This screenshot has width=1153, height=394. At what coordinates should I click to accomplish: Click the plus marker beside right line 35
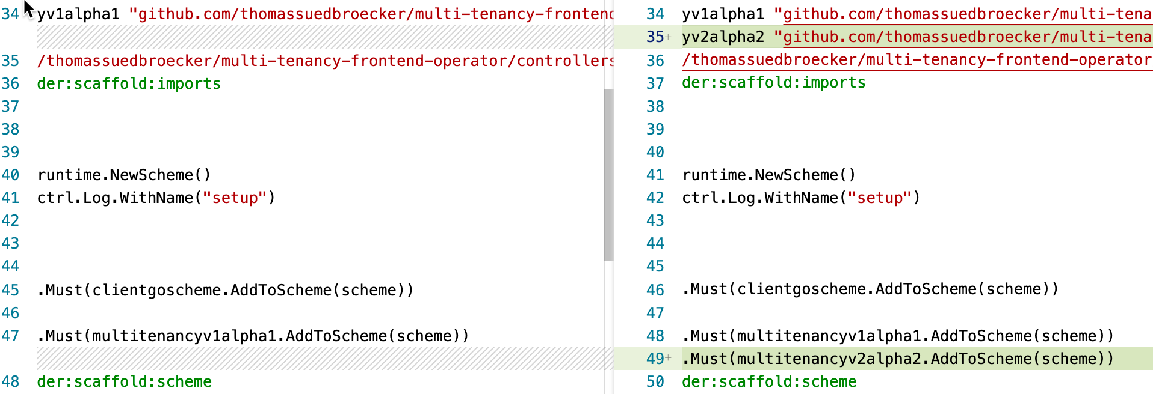point(668,37)
